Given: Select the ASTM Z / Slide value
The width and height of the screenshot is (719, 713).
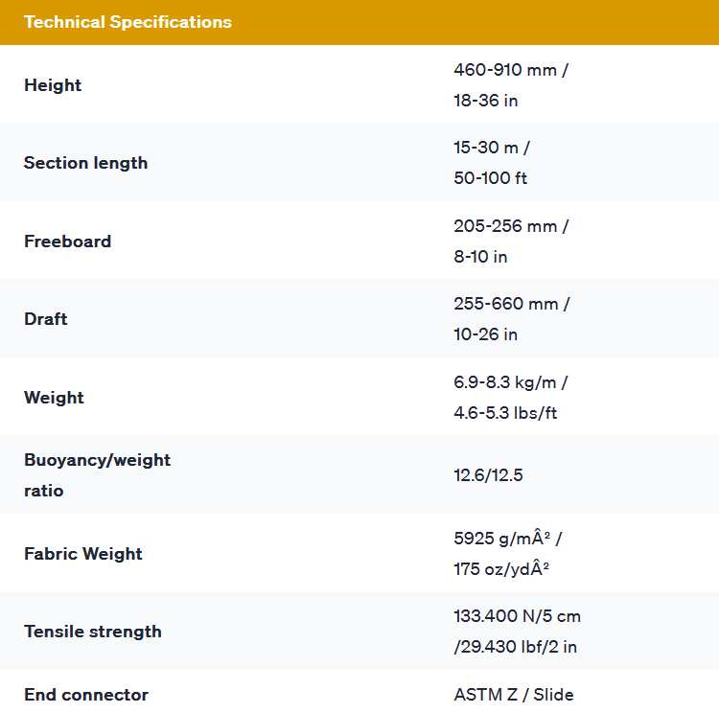Looking at the screenshot, I should 513,695.
